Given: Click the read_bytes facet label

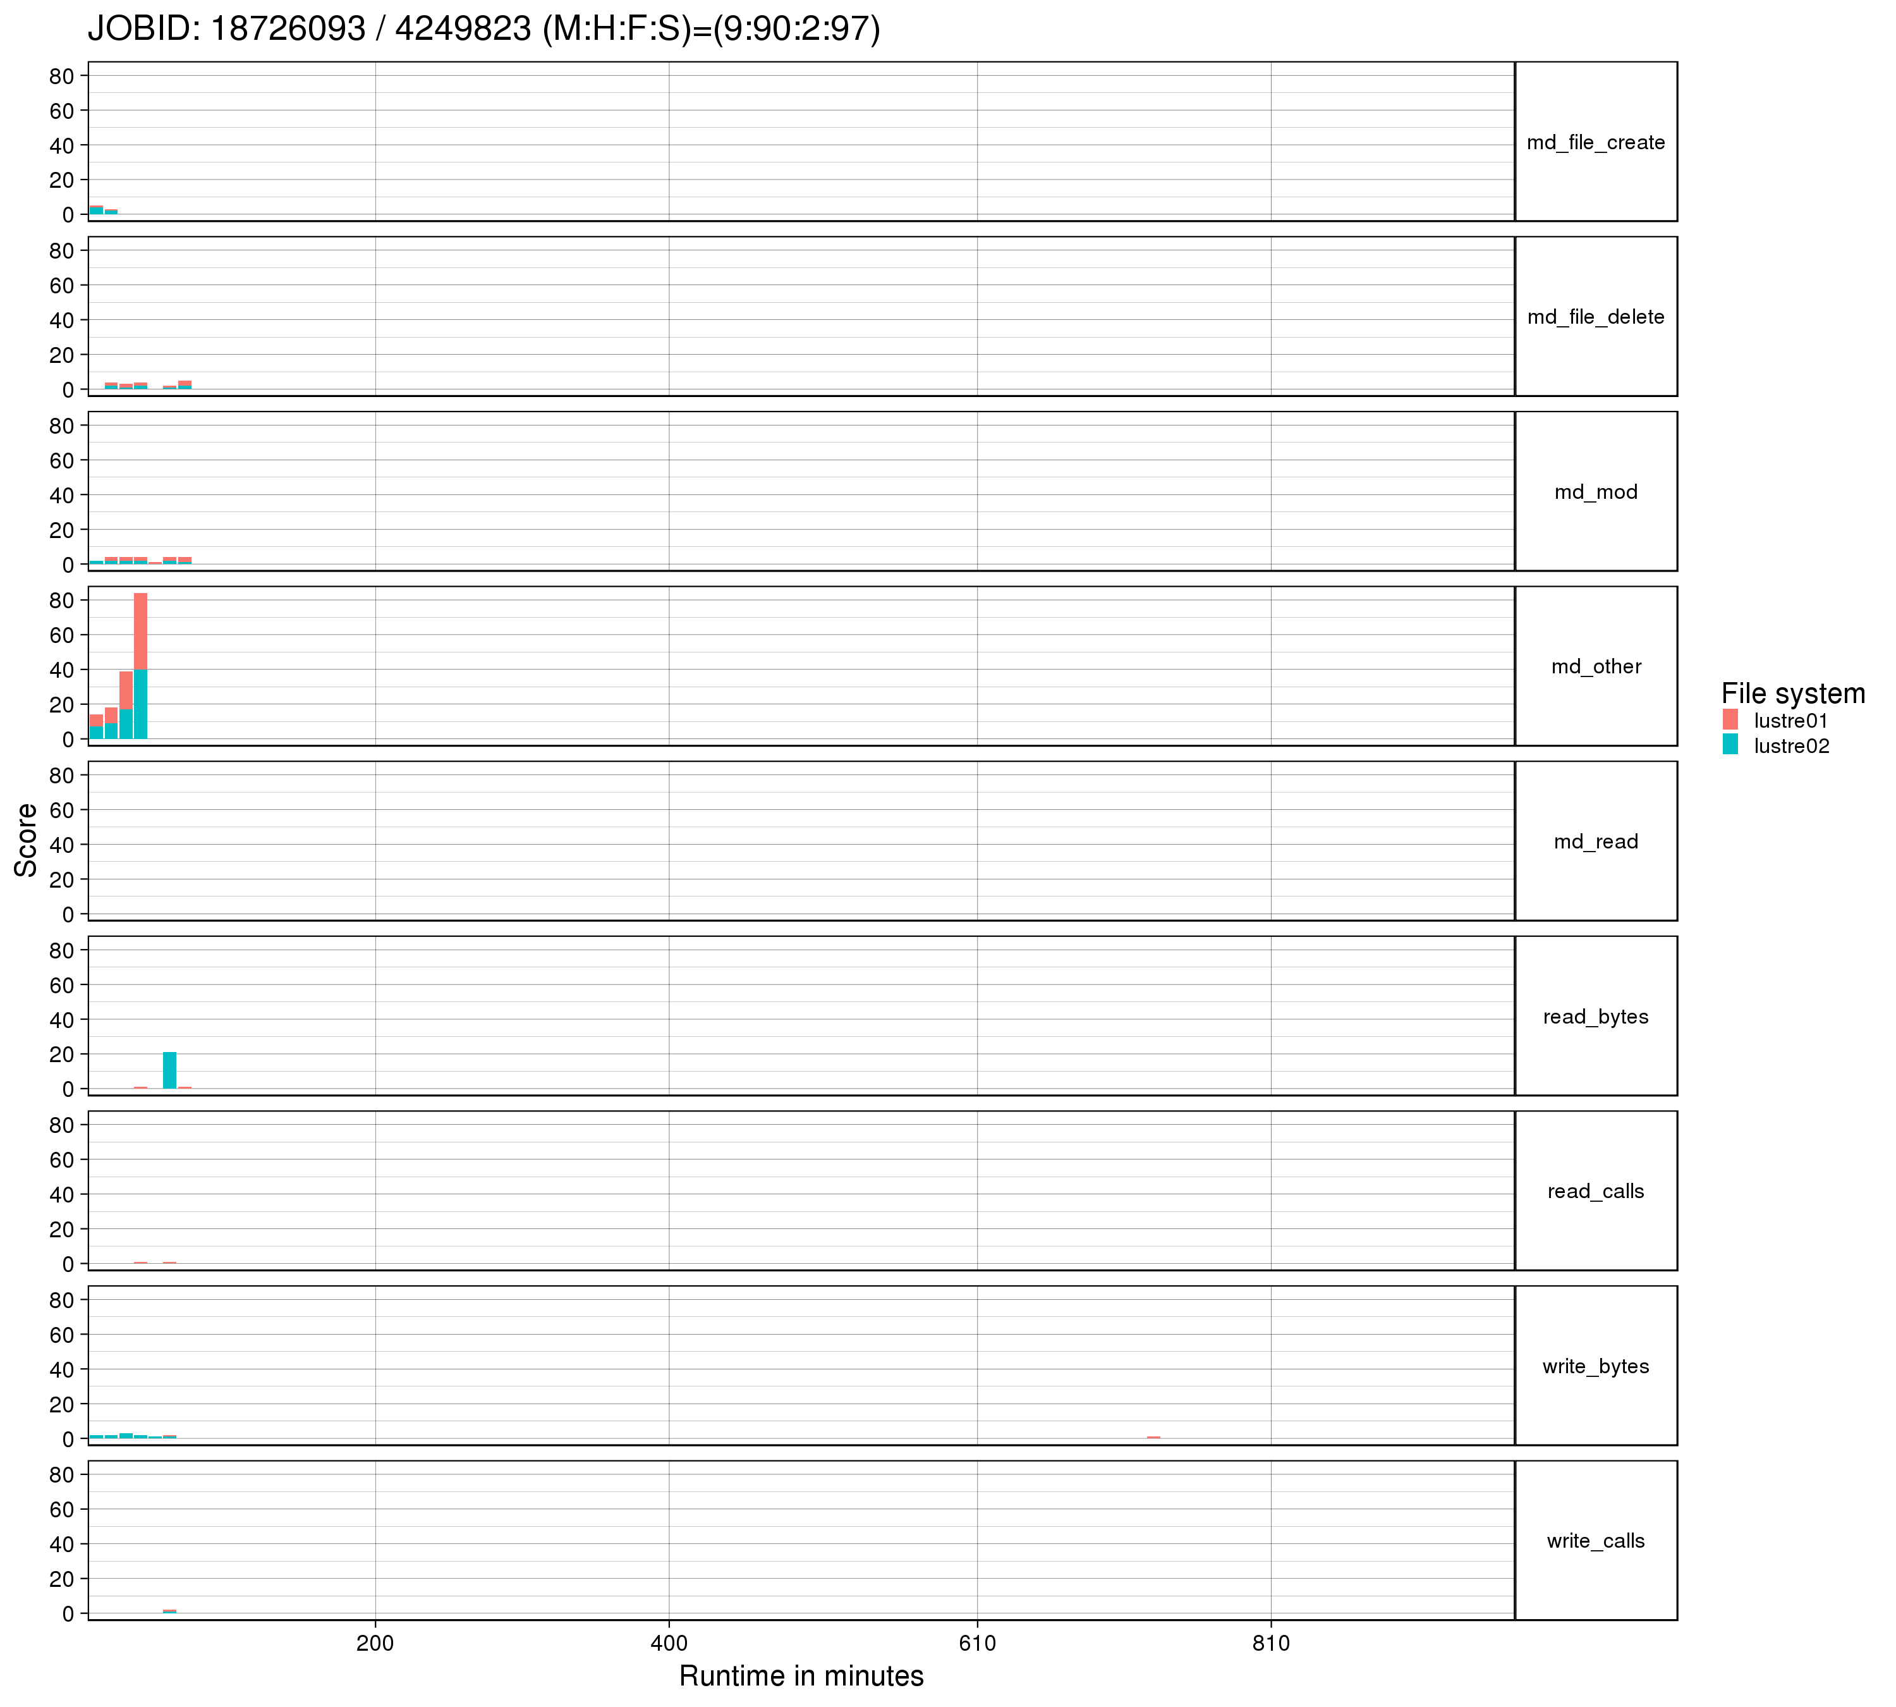Looking at the screenshot, I should tap(1595, 1017).
